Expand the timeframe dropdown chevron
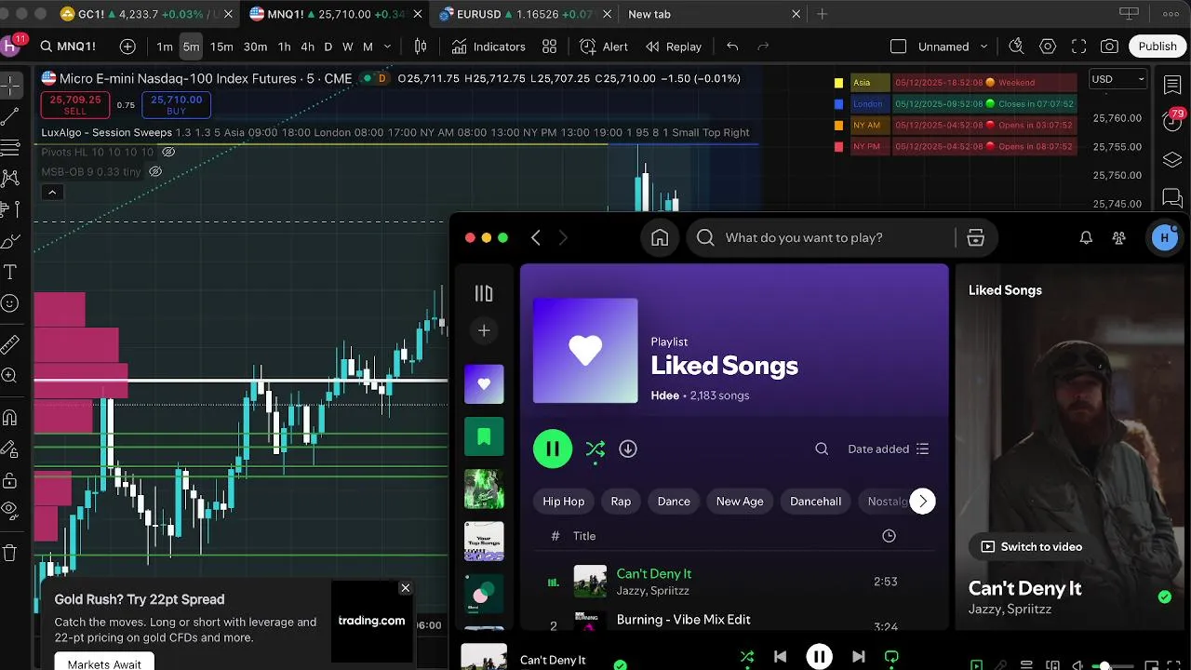The width and height of the screenshot is (1191, 670). 389,47
